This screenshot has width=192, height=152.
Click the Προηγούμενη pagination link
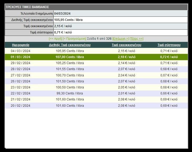pos(74,39)
